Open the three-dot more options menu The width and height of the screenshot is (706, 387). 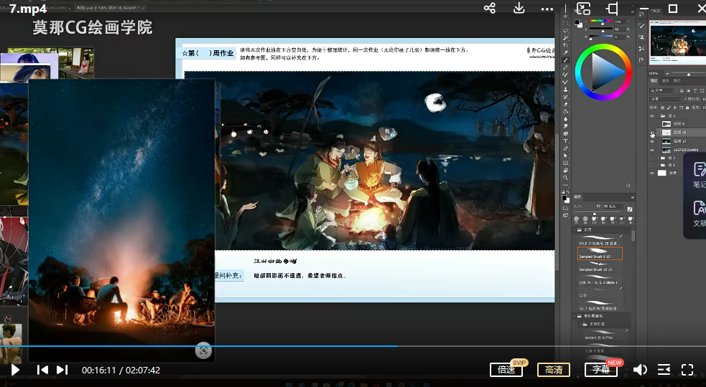pos(547,9)
